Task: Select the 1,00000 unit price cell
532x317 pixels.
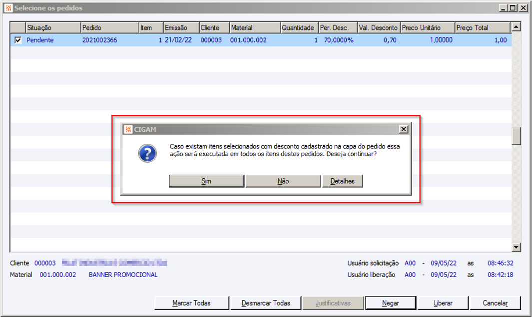Action: point(441,40)
